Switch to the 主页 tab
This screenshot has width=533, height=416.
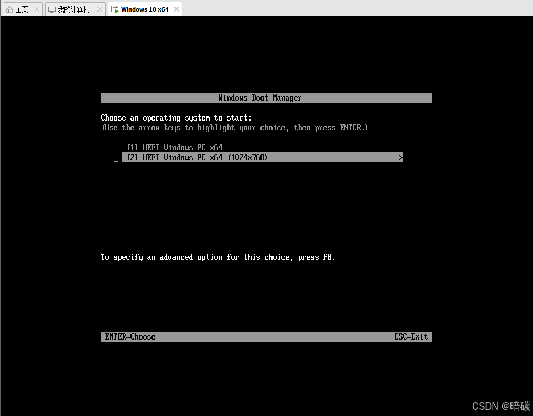pos(21,9)
